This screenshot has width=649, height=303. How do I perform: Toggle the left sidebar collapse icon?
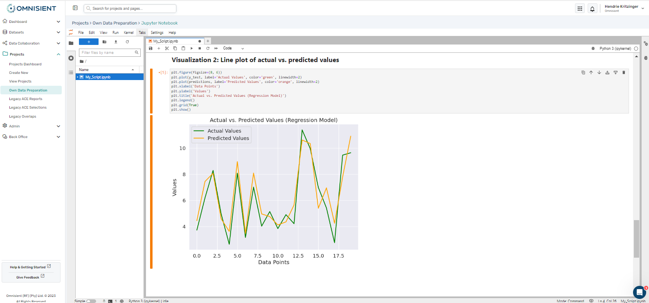(x=75, y=8)
